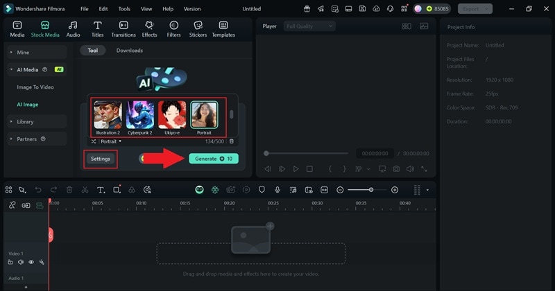Open the Version menu
This screenshot has height=291, width=555.
192,9
